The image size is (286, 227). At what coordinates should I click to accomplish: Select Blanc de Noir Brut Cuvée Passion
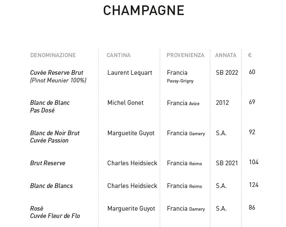coord(55,137)
